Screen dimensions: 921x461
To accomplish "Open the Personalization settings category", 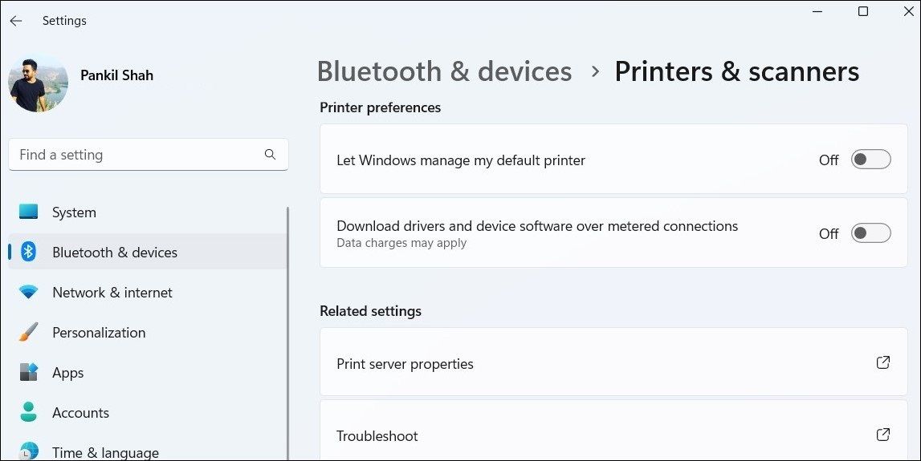I will (99, 333).
